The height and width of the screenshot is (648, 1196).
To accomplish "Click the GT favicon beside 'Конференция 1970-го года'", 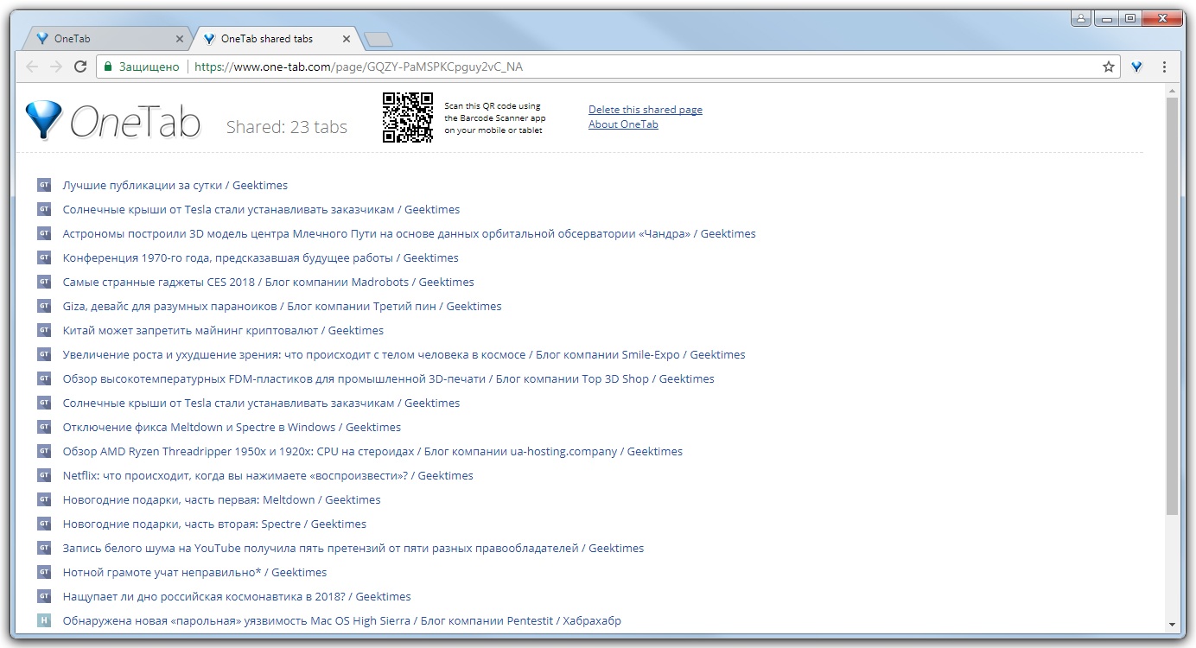I will click(44, 257).
